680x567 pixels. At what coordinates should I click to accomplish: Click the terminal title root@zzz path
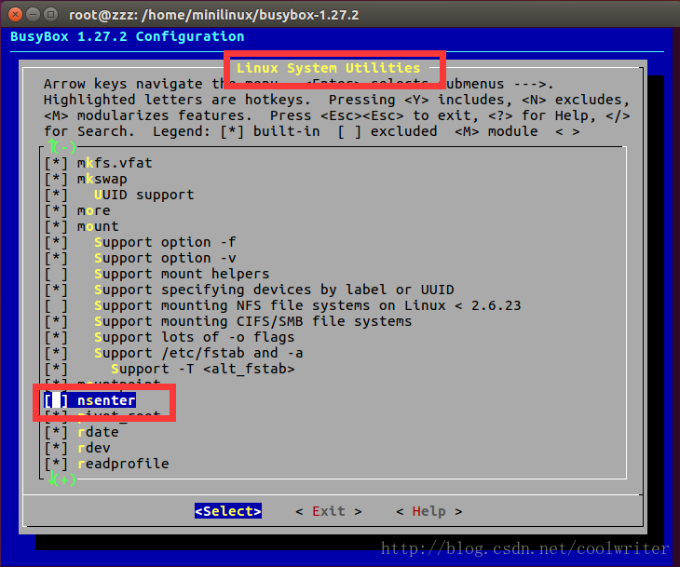coord(214,15)
